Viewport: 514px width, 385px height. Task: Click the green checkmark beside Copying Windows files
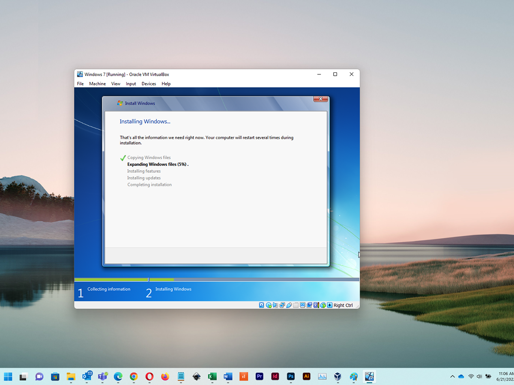[123, 158]
